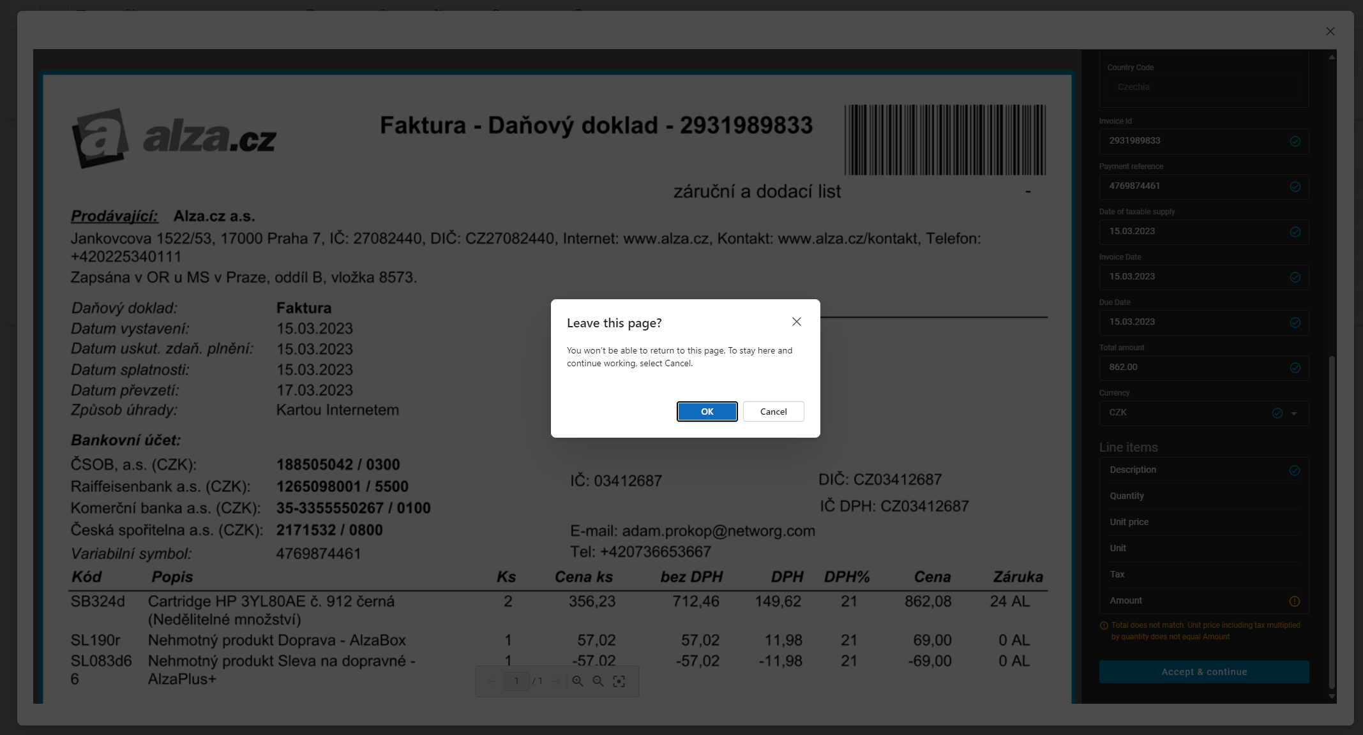Go to previous page in document viewer
Screen dimensions: 1363x735
pos(490,681)
